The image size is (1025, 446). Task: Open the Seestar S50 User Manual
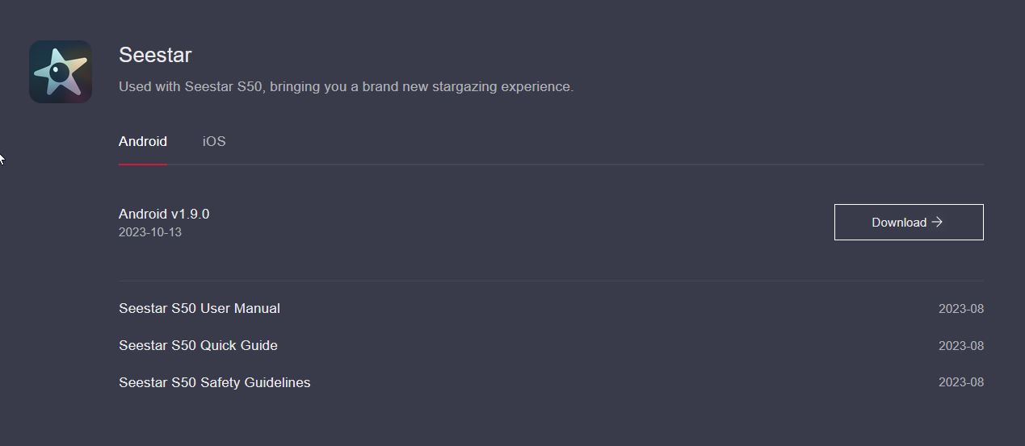pyautogui.click(x=200, y=308)
